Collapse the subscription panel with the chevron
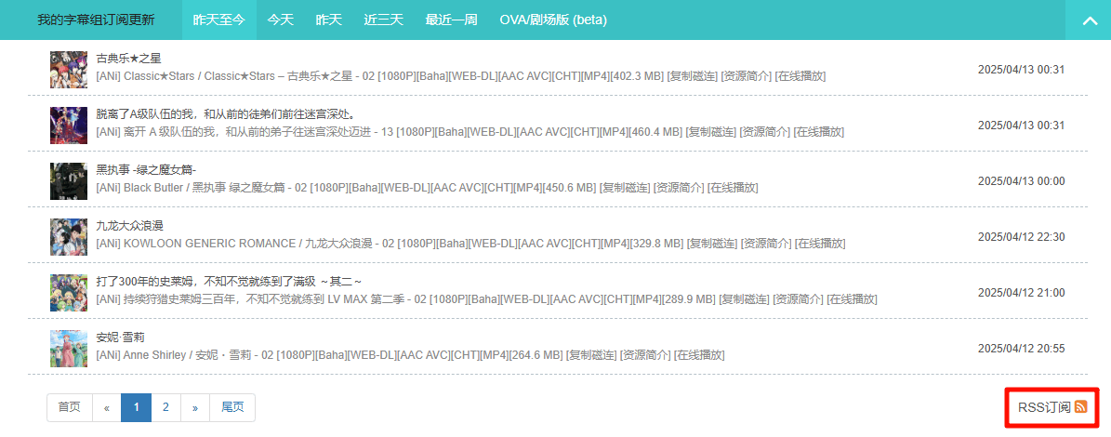 point(1088,20)
